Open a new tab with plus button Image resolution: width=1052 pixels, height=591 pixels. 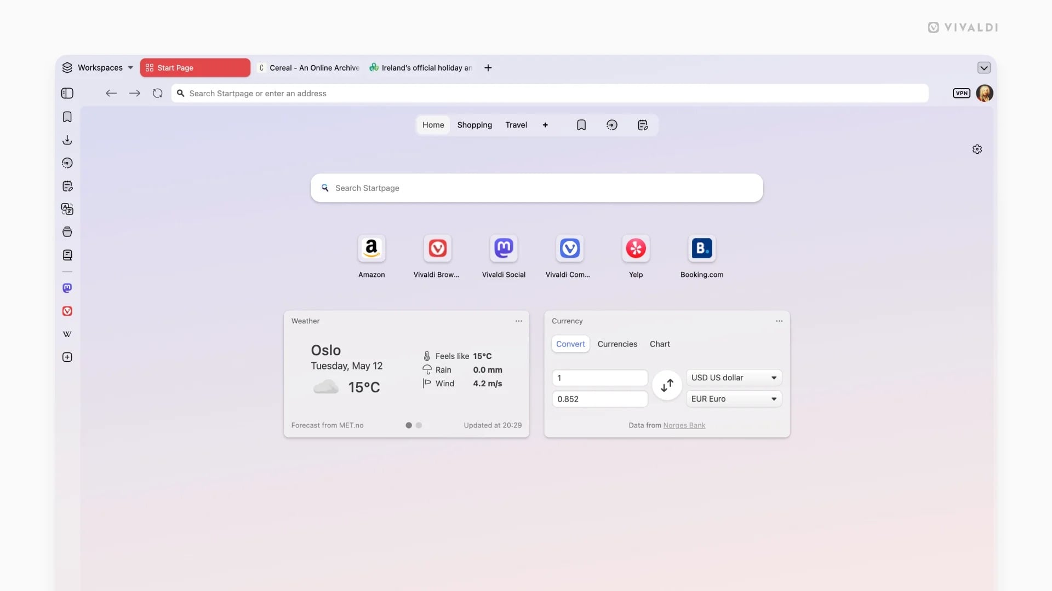pyautogui.click(x=488, y=68)
